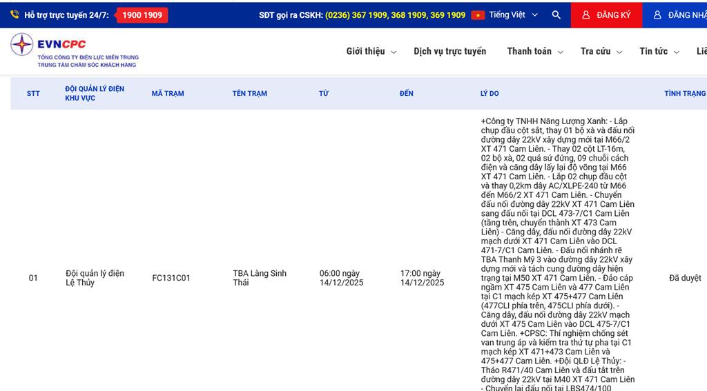Open the Dịch vụ trực tuyến menu
This screenshot has height=391, width=707.
(449, 52)
